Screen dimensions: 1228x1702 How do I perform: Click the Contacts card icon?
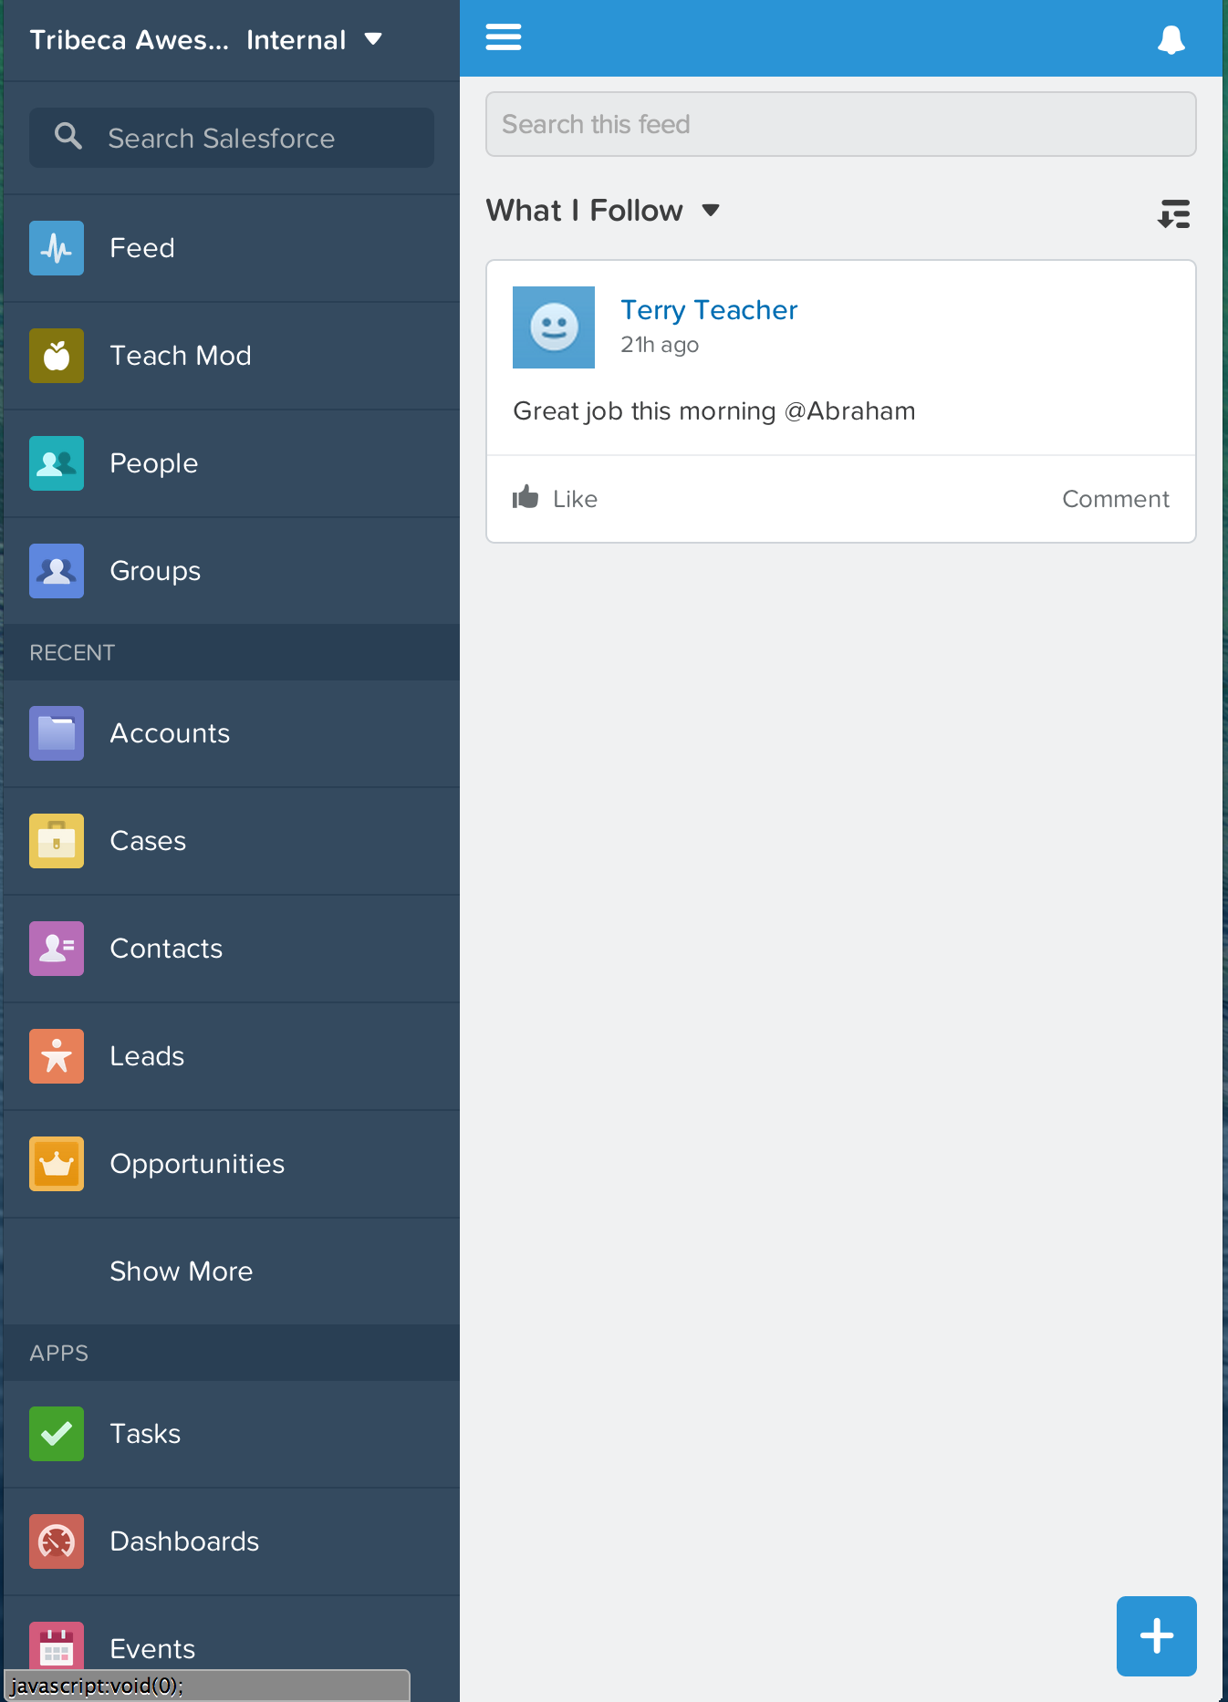(57, 949)
